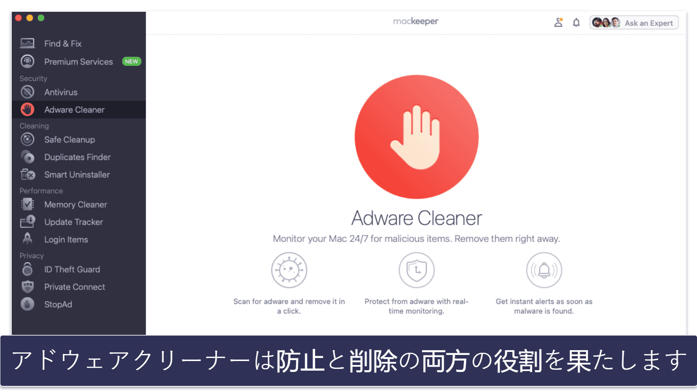697x392 pixels.
Task: Select the Antivirus sidebar icon
Action: point(27,92)
